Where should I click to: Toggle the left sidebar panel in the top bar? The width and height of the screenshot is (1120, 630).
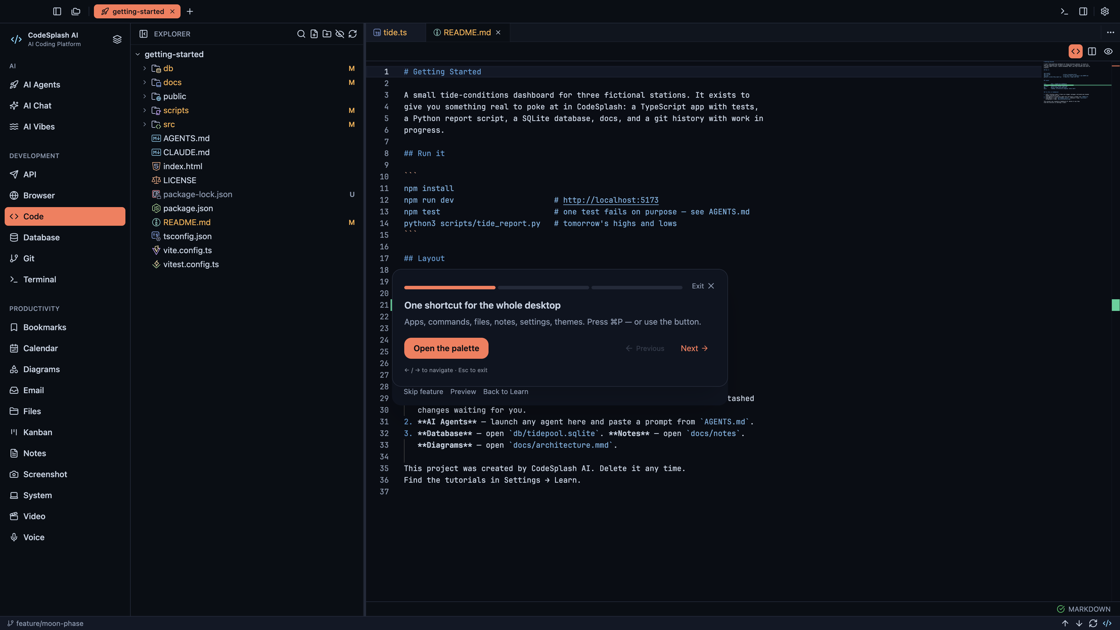(57, 11)
